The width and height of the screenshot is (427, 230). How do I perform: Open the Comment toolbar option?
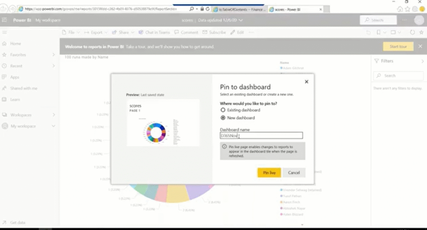tap(186, 32)
